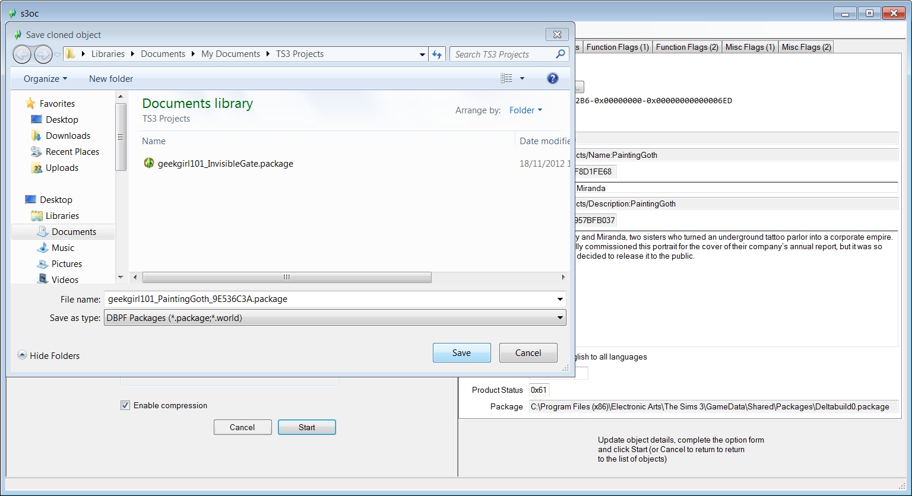912x496 pixels.
Task: Switch to Misc Flags (2) tab
Action: pos(806,47)
